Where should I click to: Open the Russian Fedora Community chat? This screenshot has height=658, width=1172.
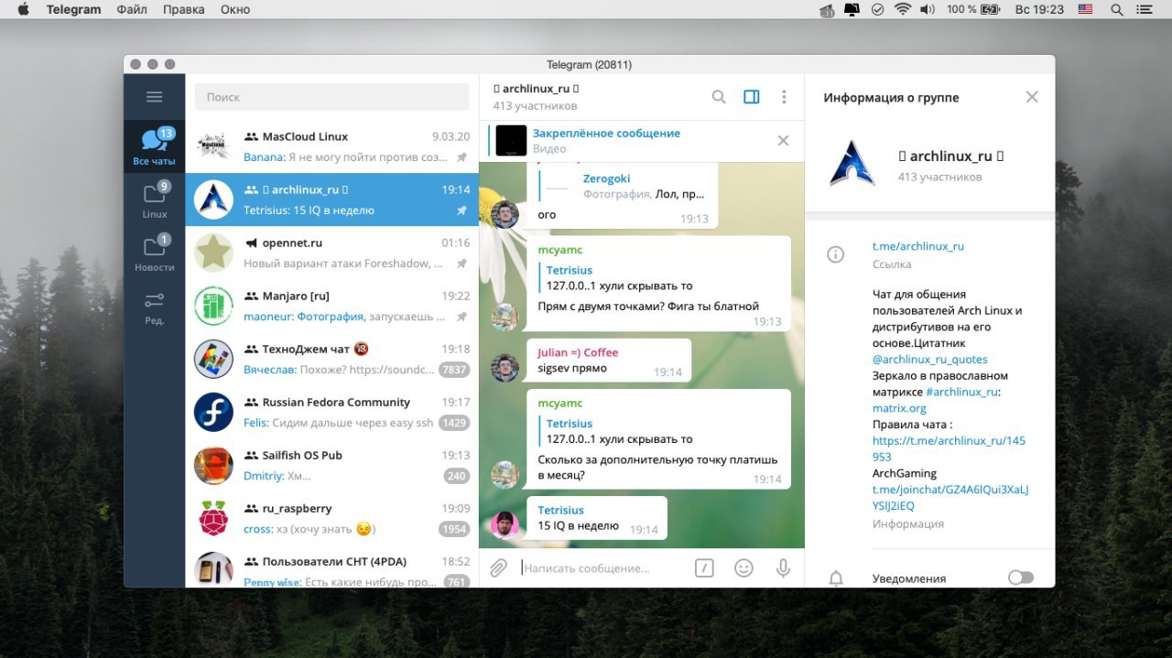click(x=332, y=412)
